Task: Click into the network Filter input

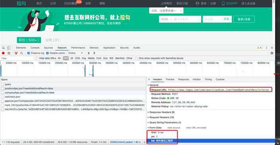Action: [17, 58]
